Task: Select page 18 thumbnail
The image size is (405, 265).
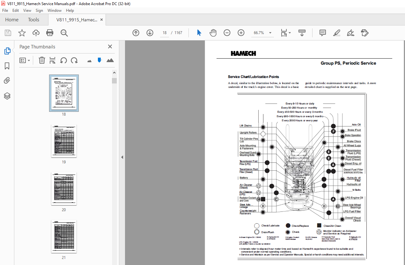Action: [x=64, y=93]
